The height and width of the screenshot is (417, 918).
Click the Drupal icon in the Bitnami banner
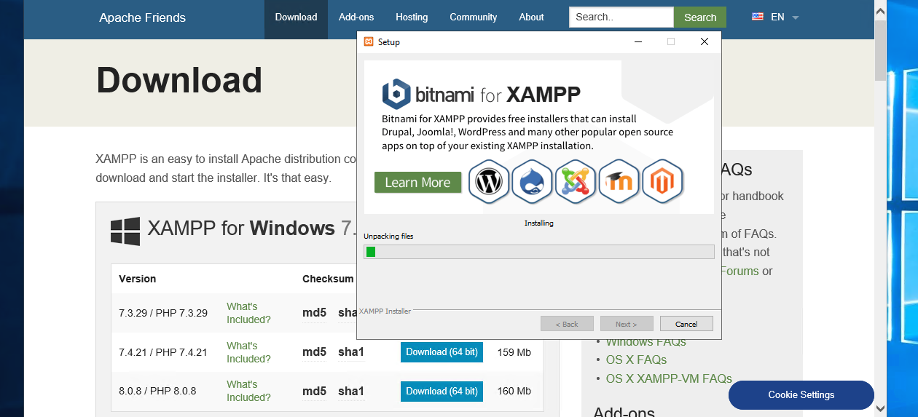(533, 181)
